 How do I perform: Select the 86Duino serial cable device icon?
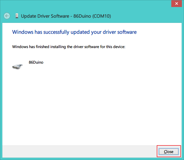[x=17, y=66]
